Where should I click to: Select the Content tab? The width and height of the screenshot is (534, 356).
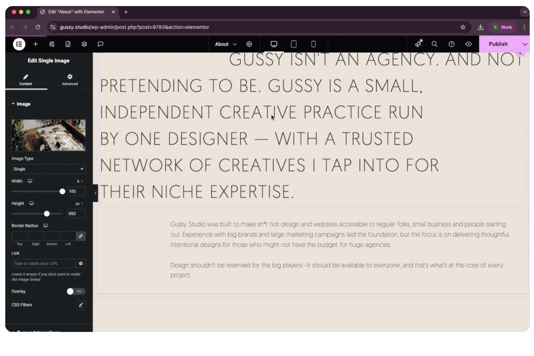pyautogui.click(x=26, y=80)
